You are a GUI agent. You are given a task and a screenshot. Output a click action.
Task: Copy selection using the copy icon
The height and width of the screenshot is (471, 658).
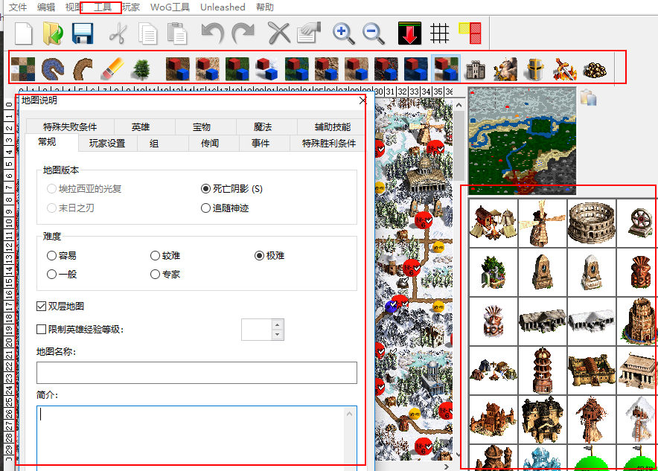tap(147, 33)
